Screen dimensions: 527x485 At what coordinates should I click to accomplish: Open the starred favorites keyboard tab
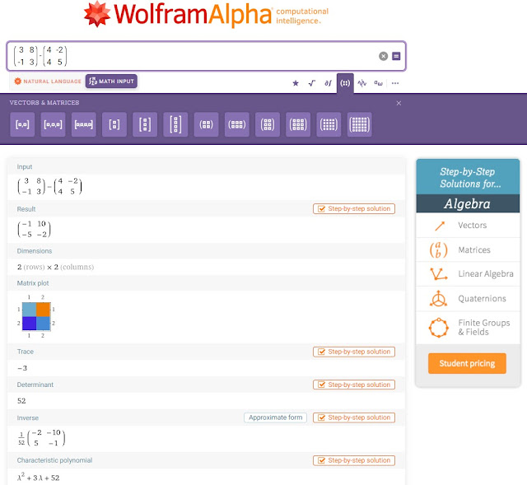click(296, 83)
